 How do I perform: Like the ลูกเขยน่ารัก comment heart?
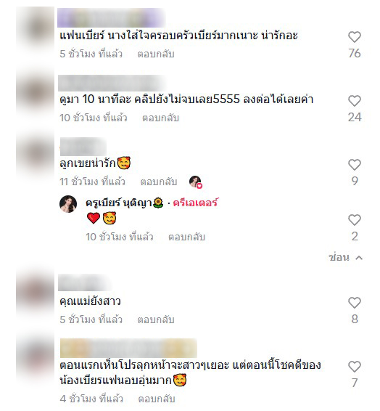(355, 165)
